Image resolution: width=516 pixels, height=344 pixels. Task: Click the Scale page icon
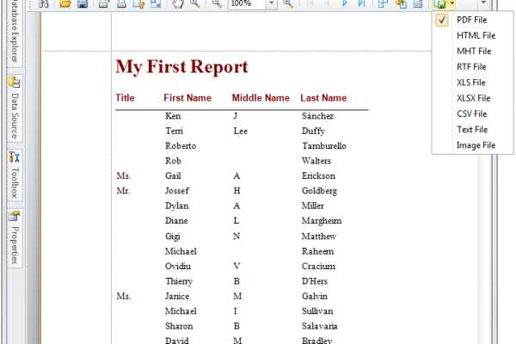[x=156, y=3]
